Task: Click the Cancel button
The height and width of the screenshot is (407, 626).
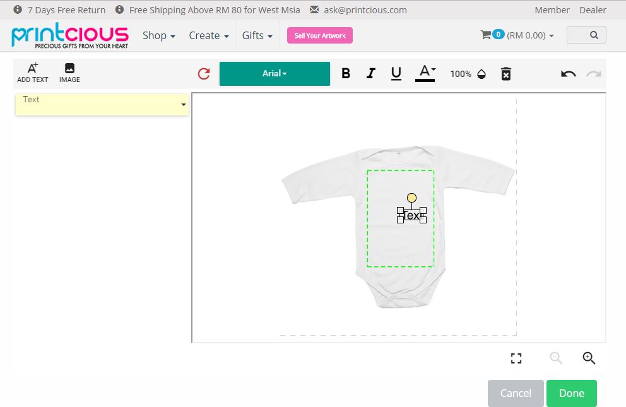Action: tap(516, 394)
